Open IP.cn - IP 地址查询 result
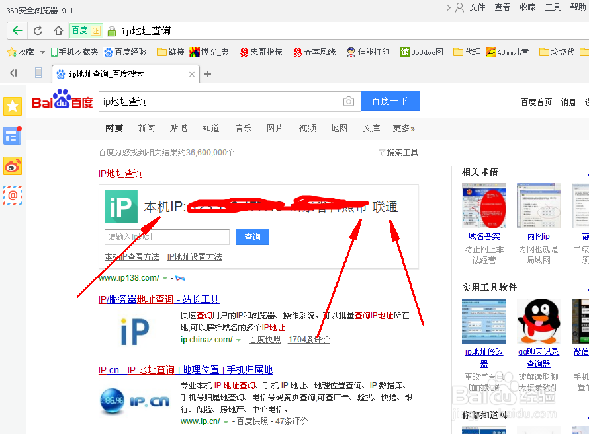Viewport: 589px width, 434px height. 185,370
